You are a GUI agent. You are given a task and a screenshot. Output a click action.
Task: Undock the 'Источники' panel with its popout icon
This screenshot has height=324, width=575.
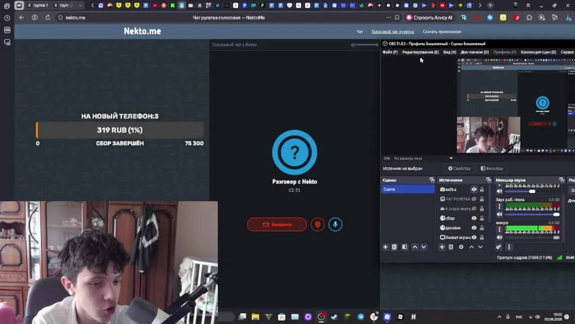click(489, 180)
